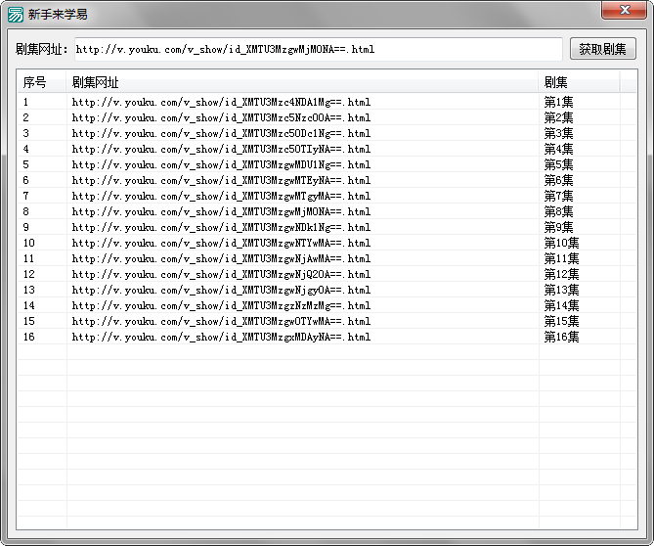This screenshot has width=654, height=546.
Task: Click the 第10集 cell
Action: tap(561, 243)
